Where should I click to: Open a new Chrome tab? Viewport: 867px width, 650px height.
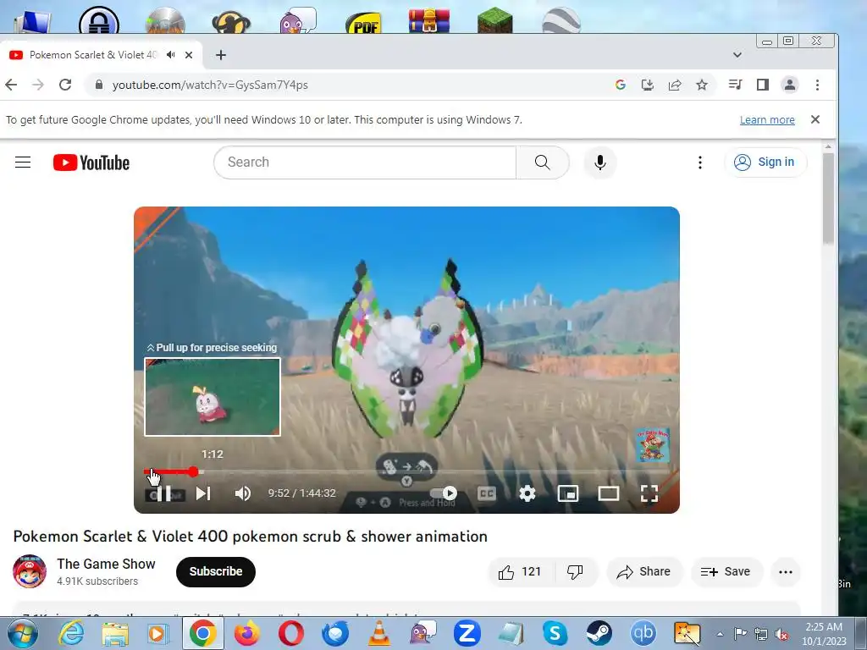coord(221,55)
